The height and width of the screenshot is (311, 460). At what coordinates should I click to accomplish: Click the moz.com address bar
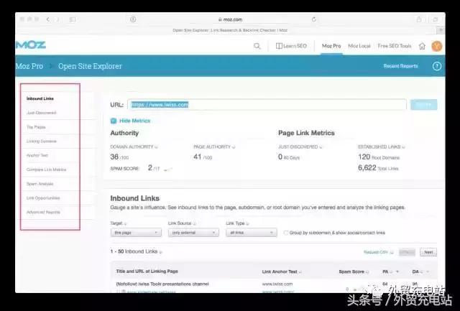pos(230,19)
